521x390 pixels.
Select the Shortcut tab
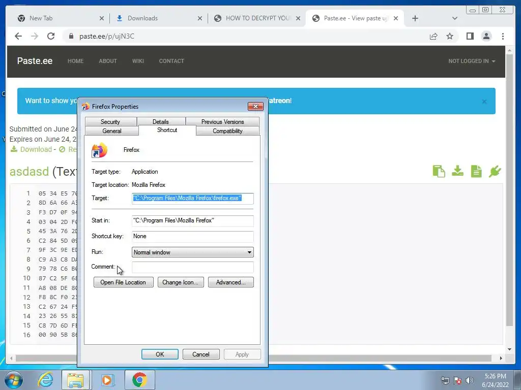167,130
